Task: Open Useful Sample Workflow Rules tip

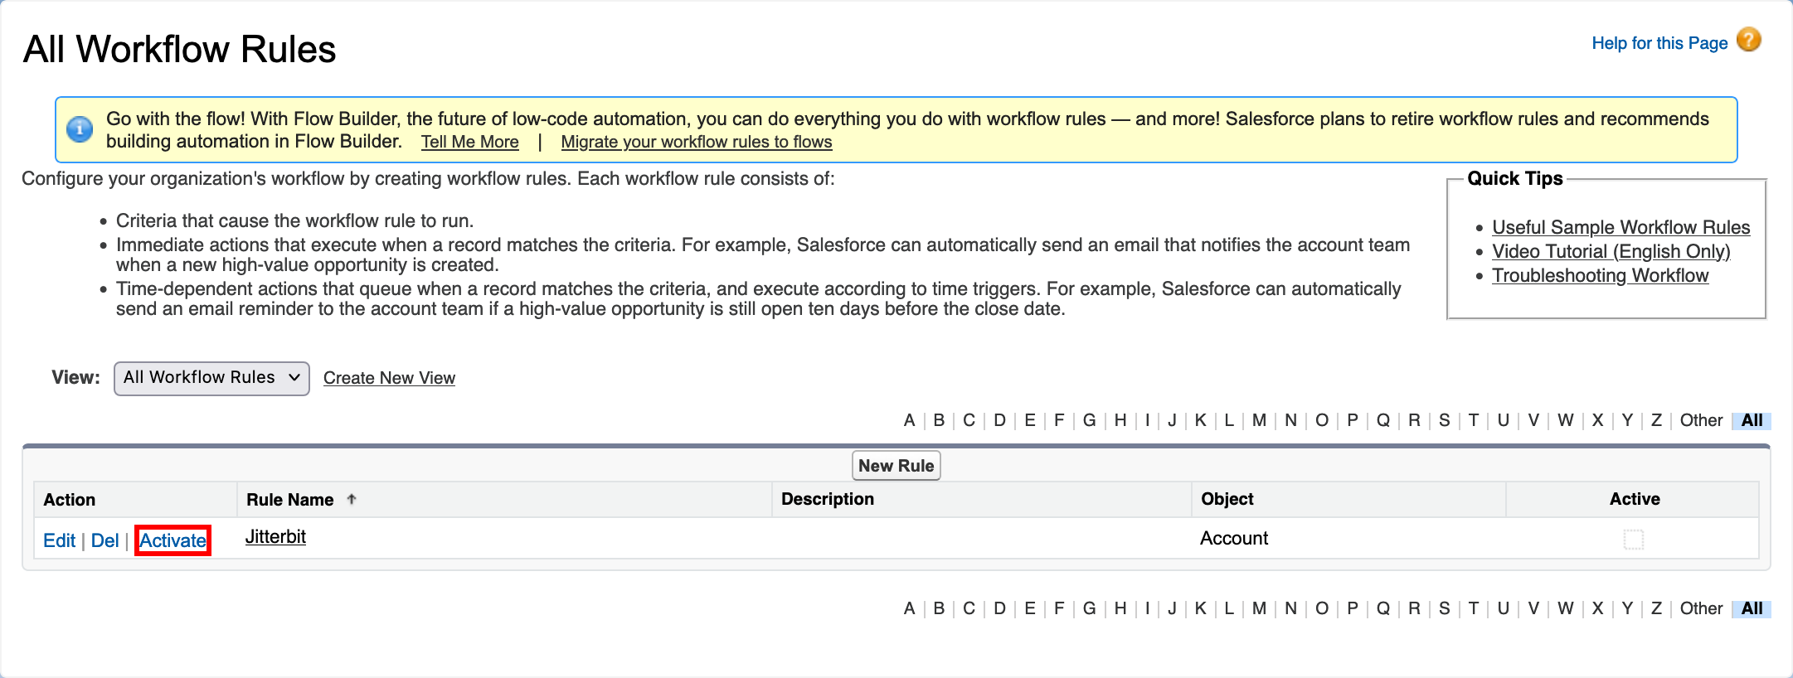Action: pos(1621,227)
